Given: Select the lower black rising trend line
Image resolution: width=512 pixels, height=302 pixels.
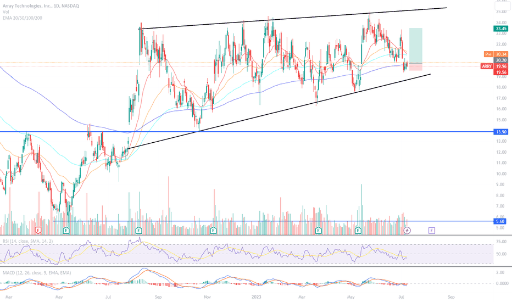Looking at the screenshot, I should click(x=279, y=111).
